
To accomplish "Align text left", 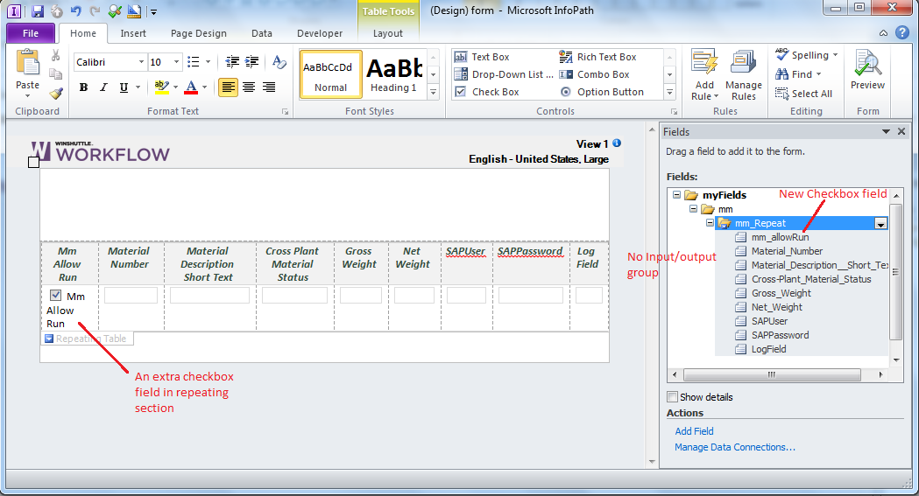I will point(228,87).
